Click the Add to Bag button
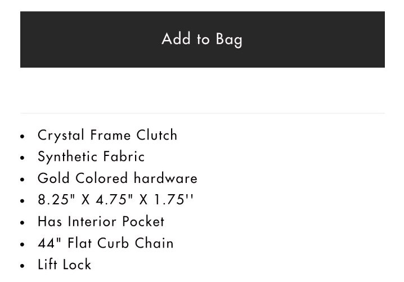 (202, 39)
